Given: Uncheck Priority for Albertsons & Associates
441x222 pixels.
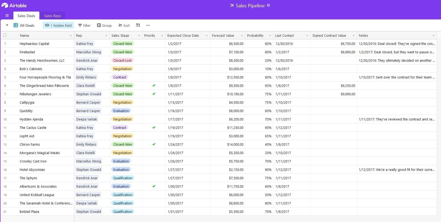Looking at the screenshot, I should 154,186.
